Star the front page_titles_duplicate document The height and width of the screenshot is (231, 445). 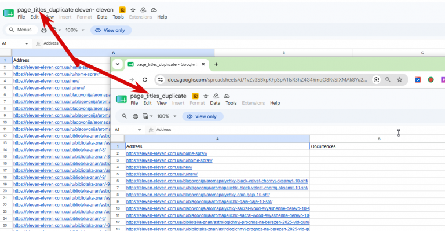(x=206, y=96)
